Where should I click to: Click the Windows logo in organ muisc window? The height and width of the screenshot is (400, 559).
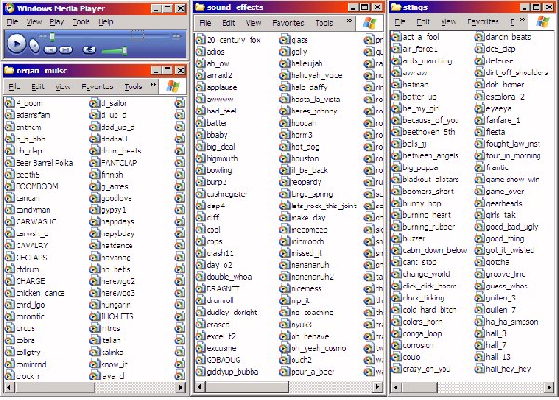pos(173,87)
